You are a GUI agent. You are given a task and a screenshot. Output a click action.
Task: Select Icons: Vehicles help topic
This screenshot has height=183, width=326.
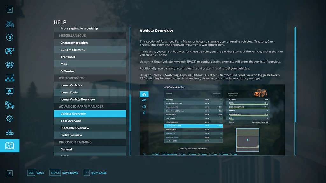[x=71, y=85]
